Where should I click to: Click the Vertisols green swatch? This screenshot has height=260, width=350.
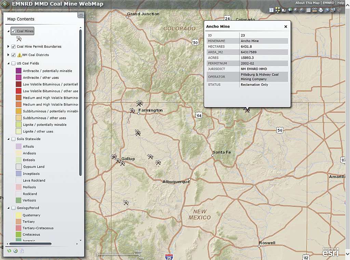pos(18,201)
